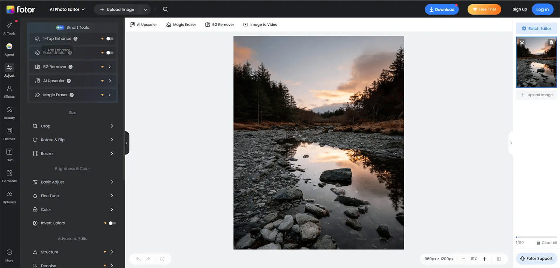
Task: Click the Sign up link
Action: (520, 9)
